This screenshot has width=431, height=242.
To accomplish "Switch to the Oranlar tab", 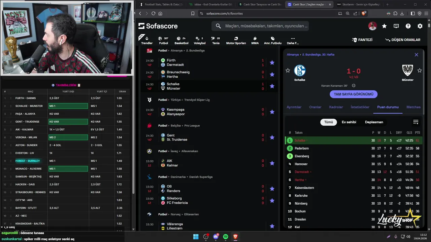I will pyautogui.click(x=315, y=107).
